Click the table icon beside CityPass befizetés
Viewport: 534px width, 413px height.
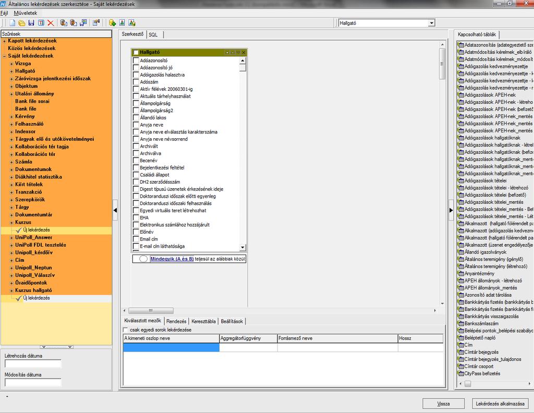click(461, 373)
